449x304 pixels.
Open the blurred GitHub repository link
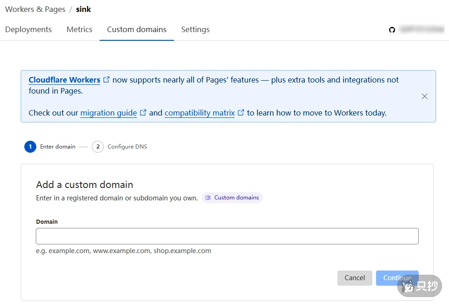(x=421, y=30)
